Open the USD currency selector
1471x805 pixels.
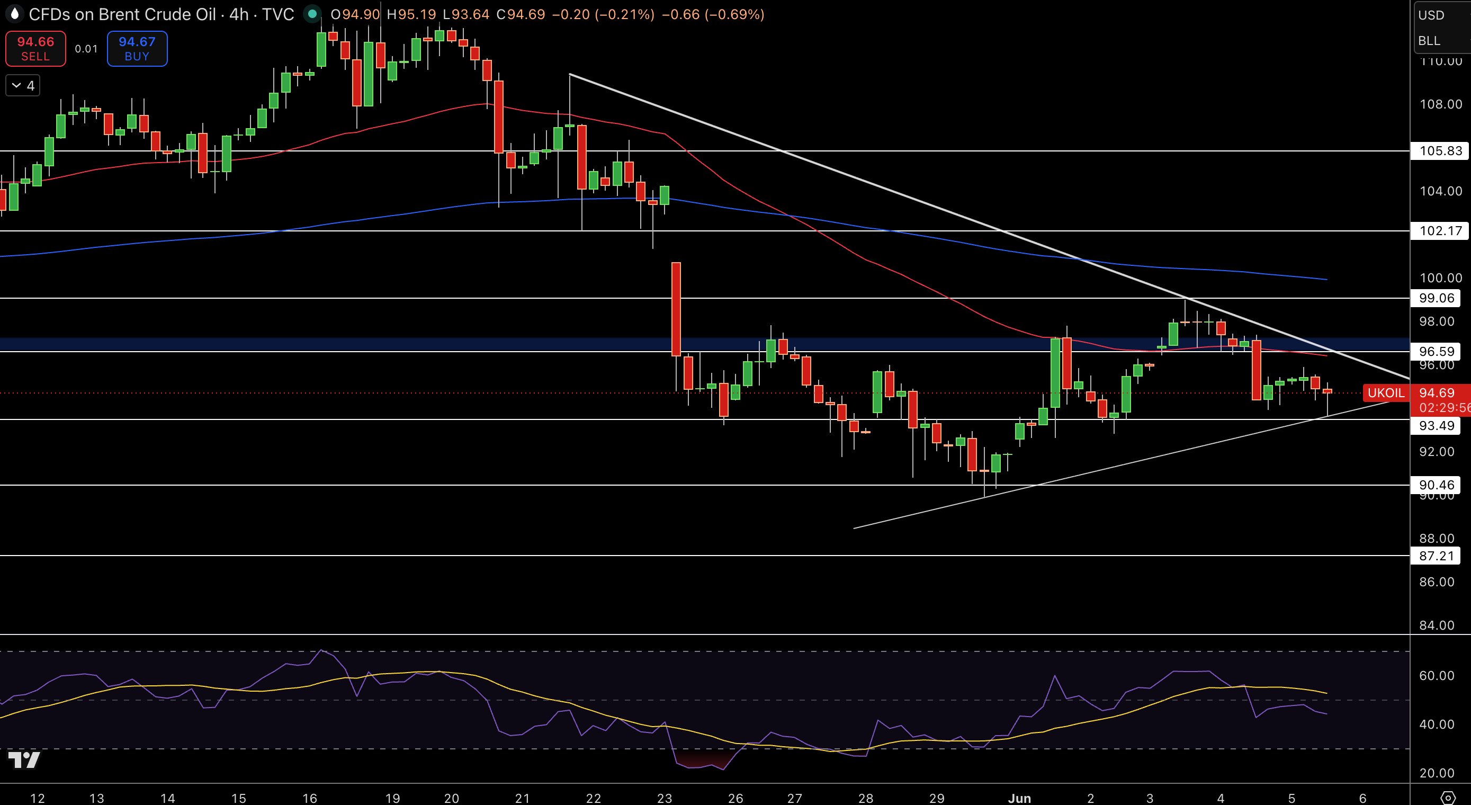1431,15
